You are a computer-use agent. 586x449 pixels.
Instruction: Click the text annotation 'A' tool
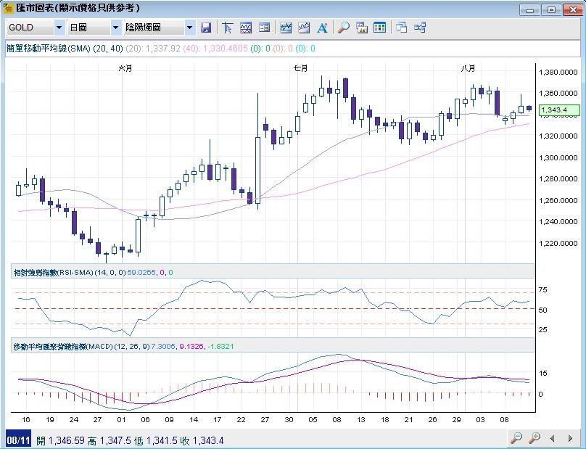coord(322,28)
